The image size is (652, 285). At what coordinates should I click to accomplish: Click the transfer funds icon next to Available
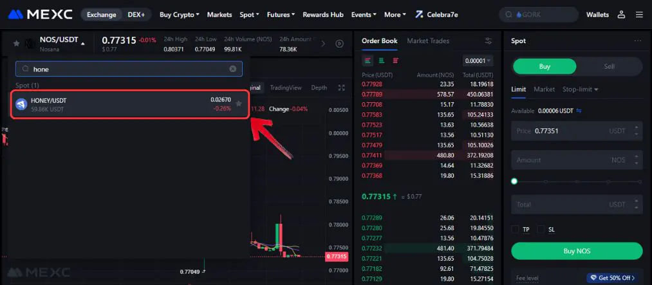tap(579, 111)
